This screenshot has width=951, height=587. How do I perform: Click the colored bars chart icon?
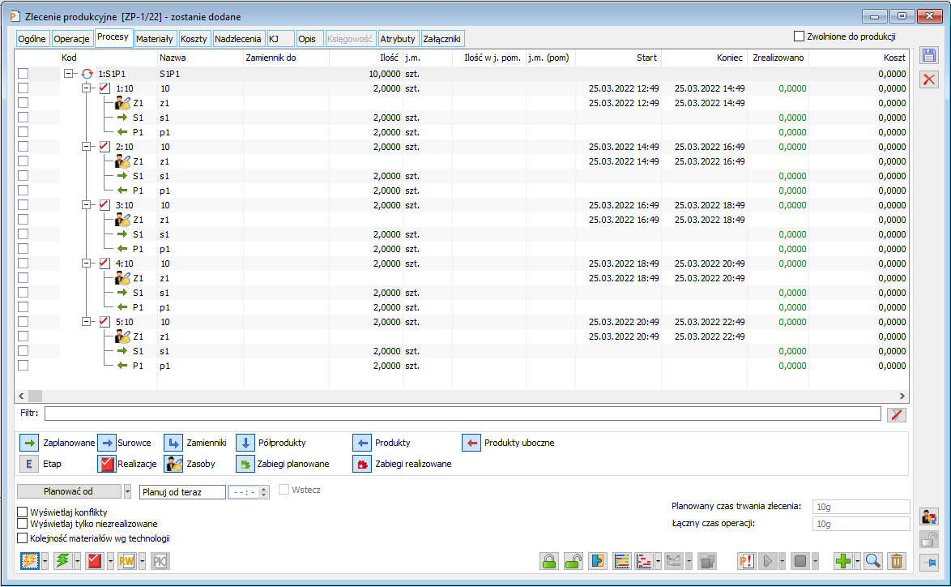point(621,561)
